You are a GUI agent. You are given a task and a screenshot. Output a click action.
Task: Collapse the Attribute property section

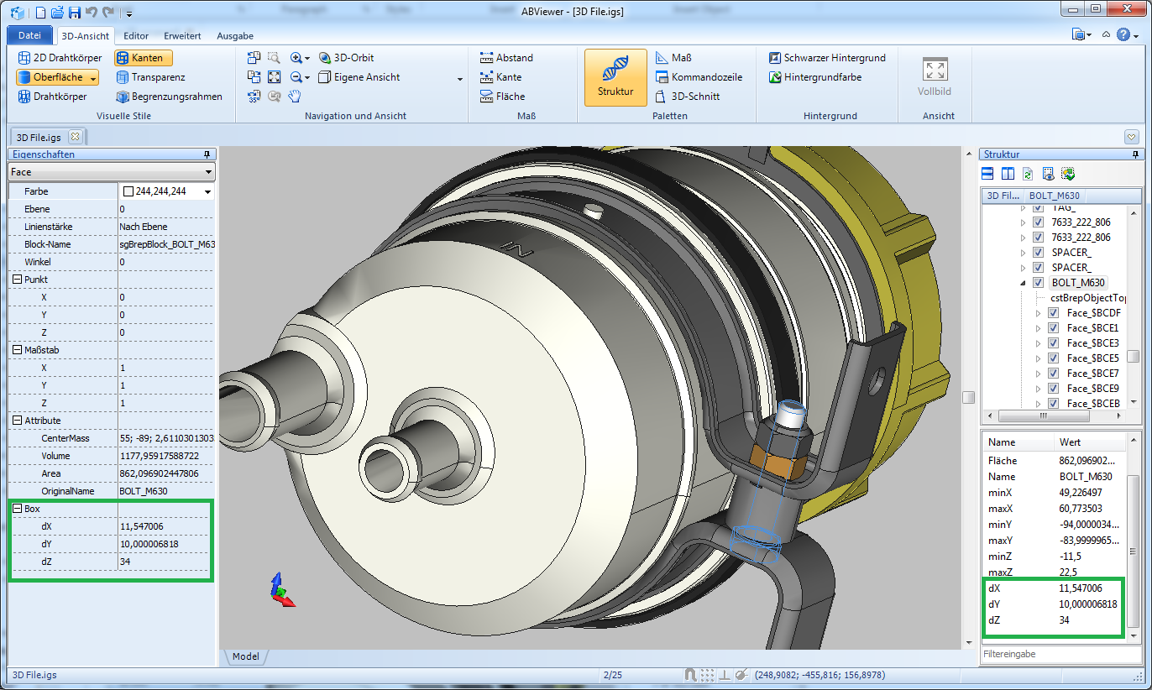[18, 421]
